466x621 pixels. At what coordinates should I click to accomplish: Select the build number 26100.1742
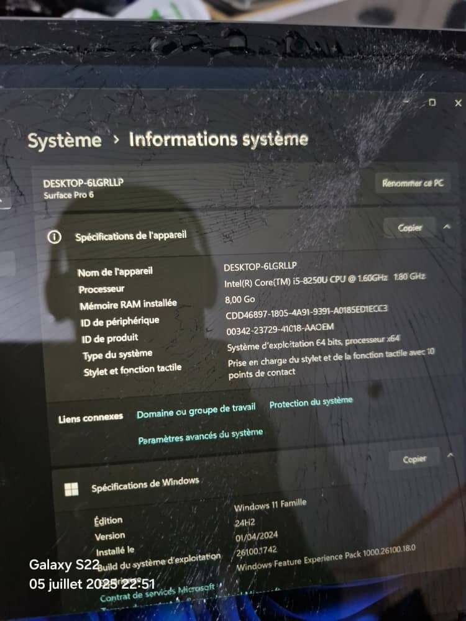(257, 550)
